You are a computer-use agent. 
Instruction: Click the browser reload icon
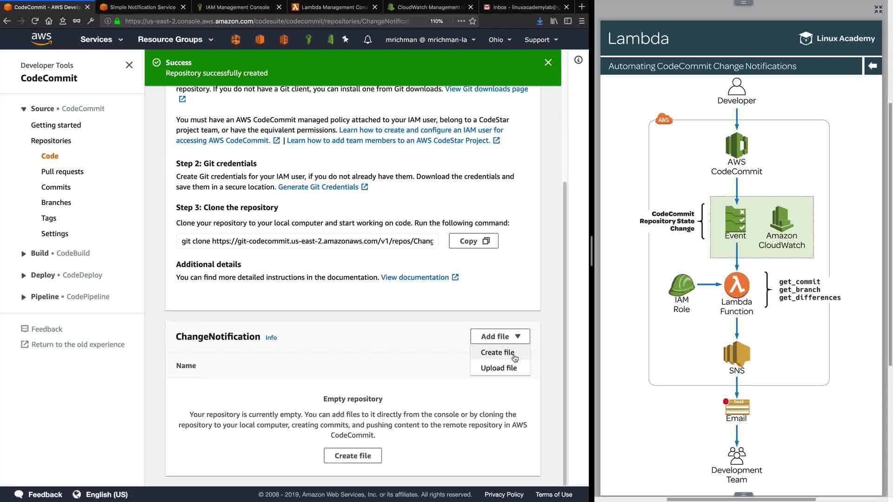point(35,21)
